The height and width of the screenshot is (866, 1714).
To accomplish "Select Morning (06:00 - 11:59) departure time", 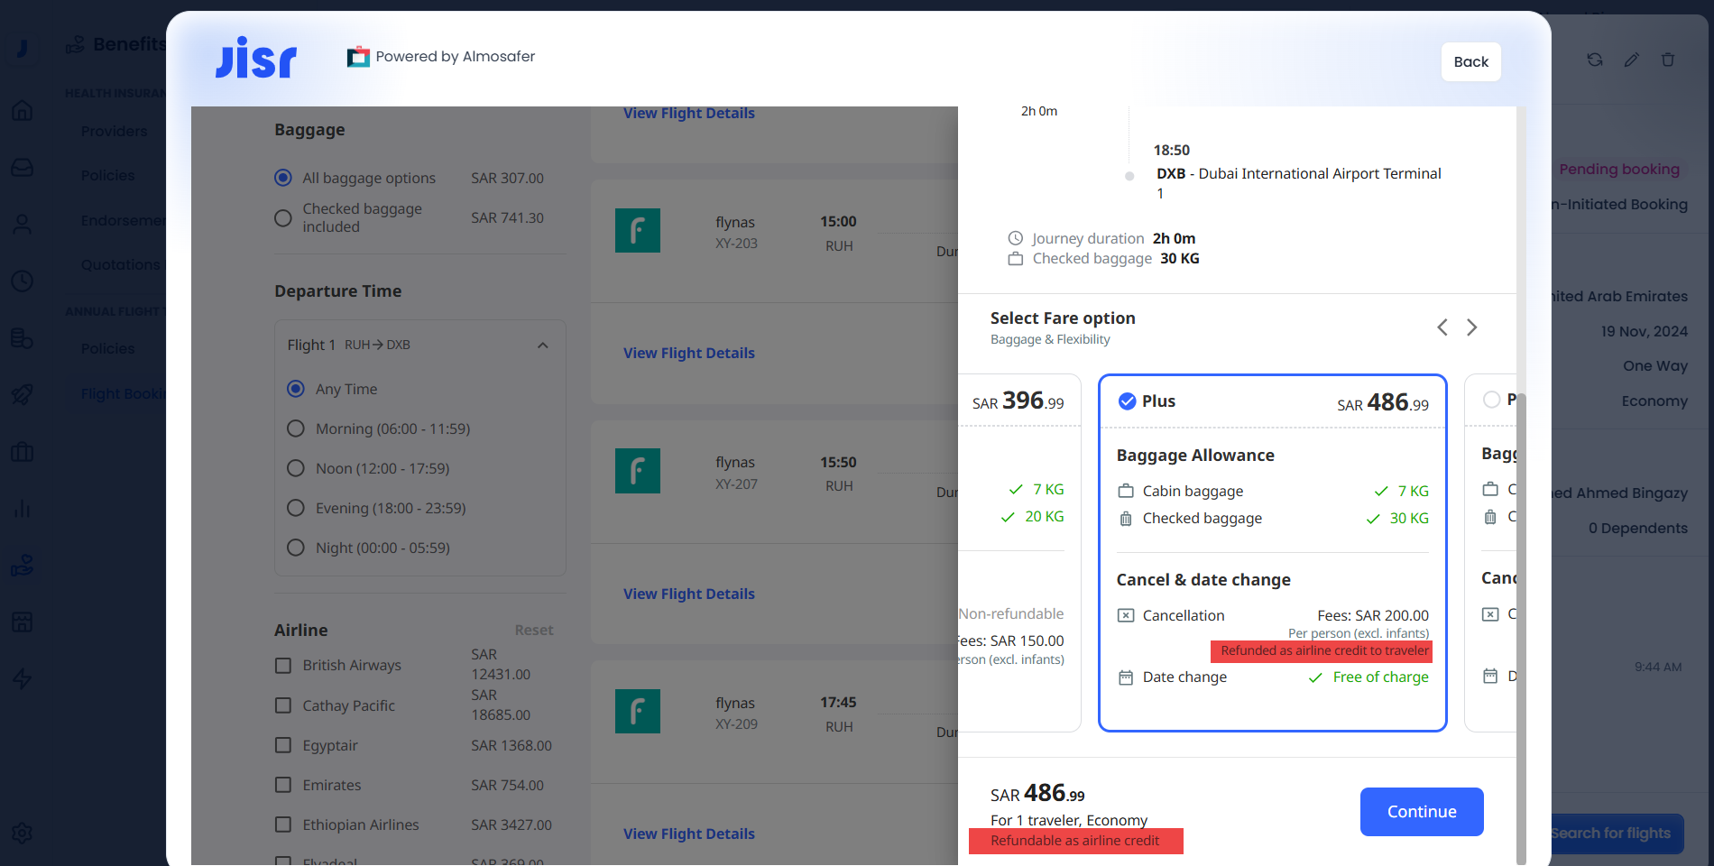I will [296, 428].
